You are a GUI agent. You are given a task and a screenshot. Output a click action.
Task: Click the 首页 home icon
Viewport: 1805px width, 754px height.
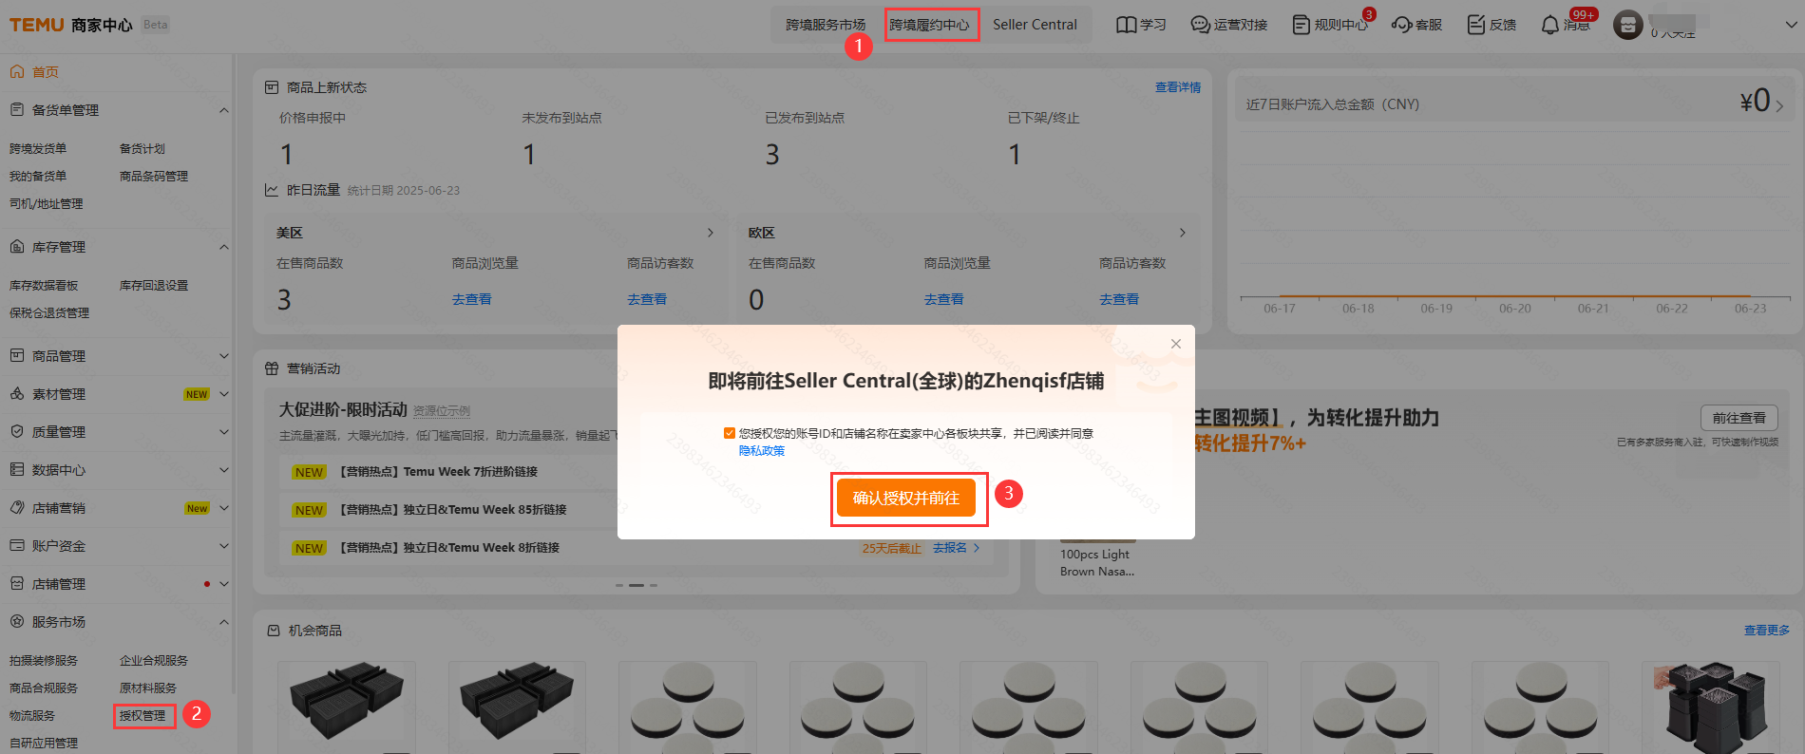click(17, 72)
